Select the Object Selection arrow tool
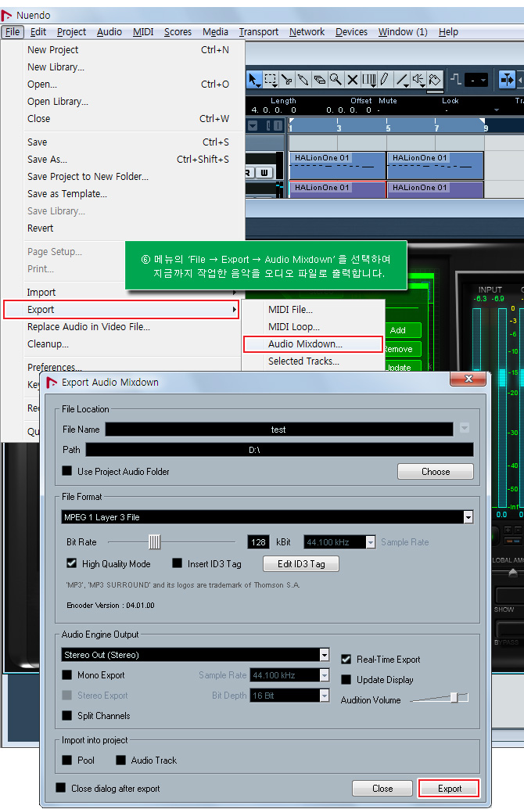524x809 pixels. click(253, 80)
